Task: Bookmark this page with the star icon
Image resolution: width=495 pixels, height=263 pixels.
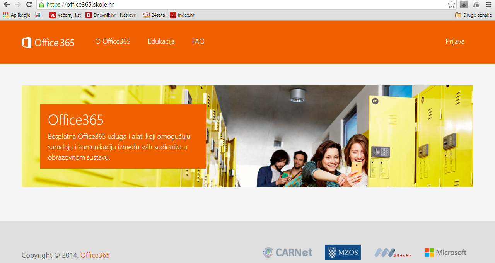Action: pos(451,5)
